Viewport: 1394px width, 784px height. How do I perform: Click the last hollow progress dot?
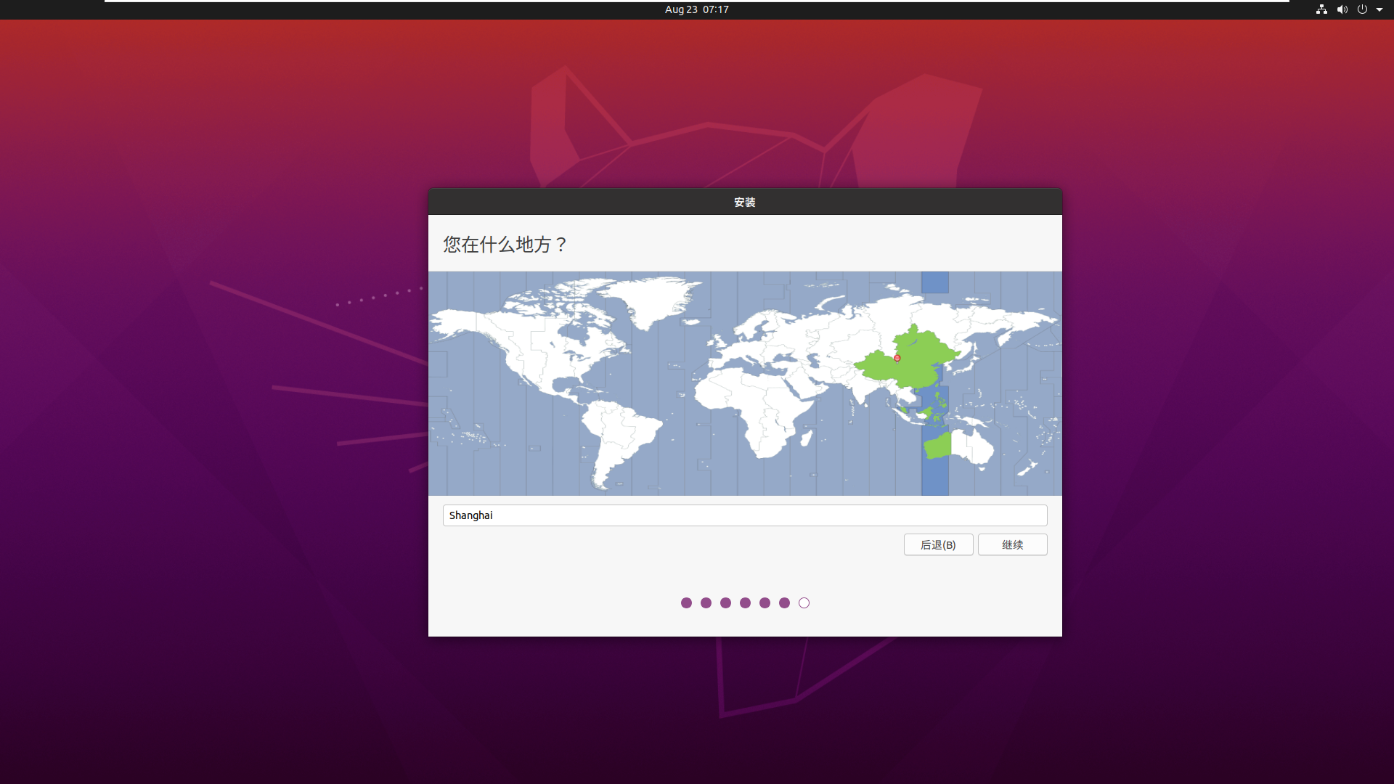804,603
